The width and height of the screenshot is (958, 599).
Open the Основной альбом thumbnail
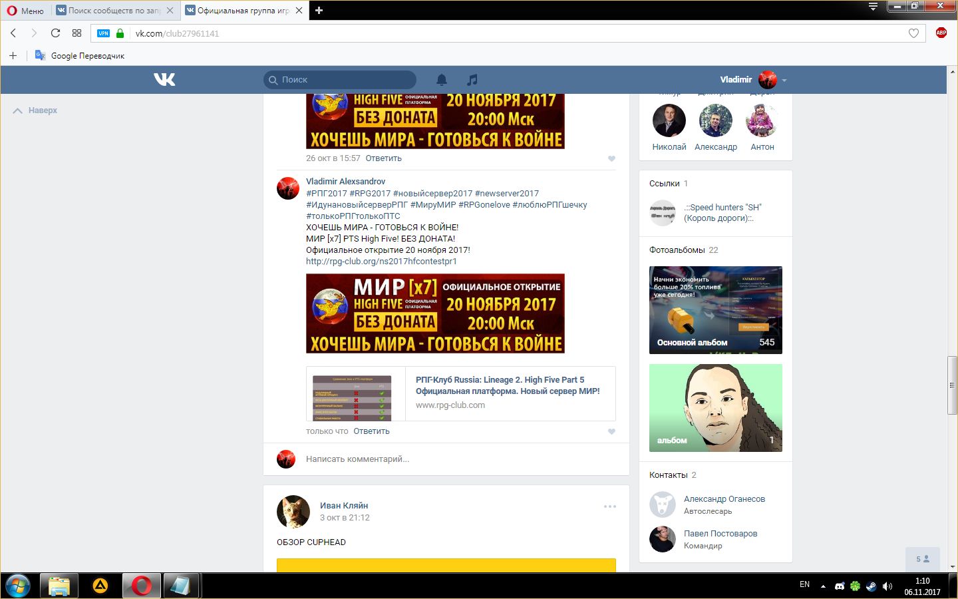point(715,309)
